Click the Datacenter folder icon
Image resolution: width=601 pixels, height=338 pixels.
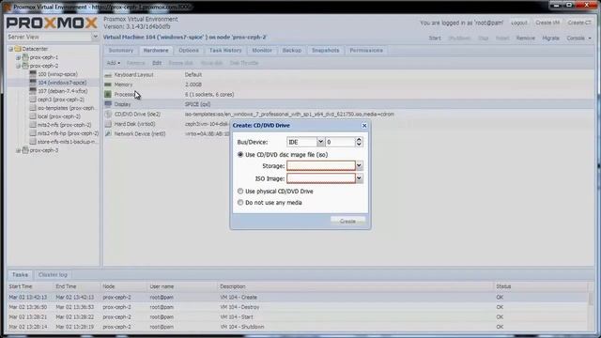18,49
